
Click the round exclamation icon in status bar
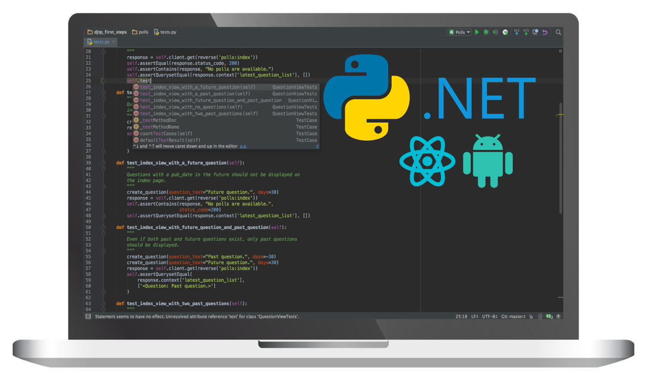pos(559,316)
